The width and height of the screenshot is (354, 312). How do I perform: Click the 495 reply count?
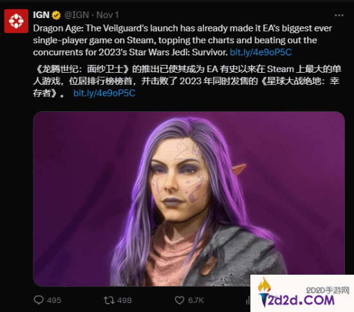[54, 300]
